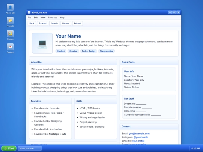Click the Contact panel header
Screen dimensions: 203x152
(x=149, y=126)
